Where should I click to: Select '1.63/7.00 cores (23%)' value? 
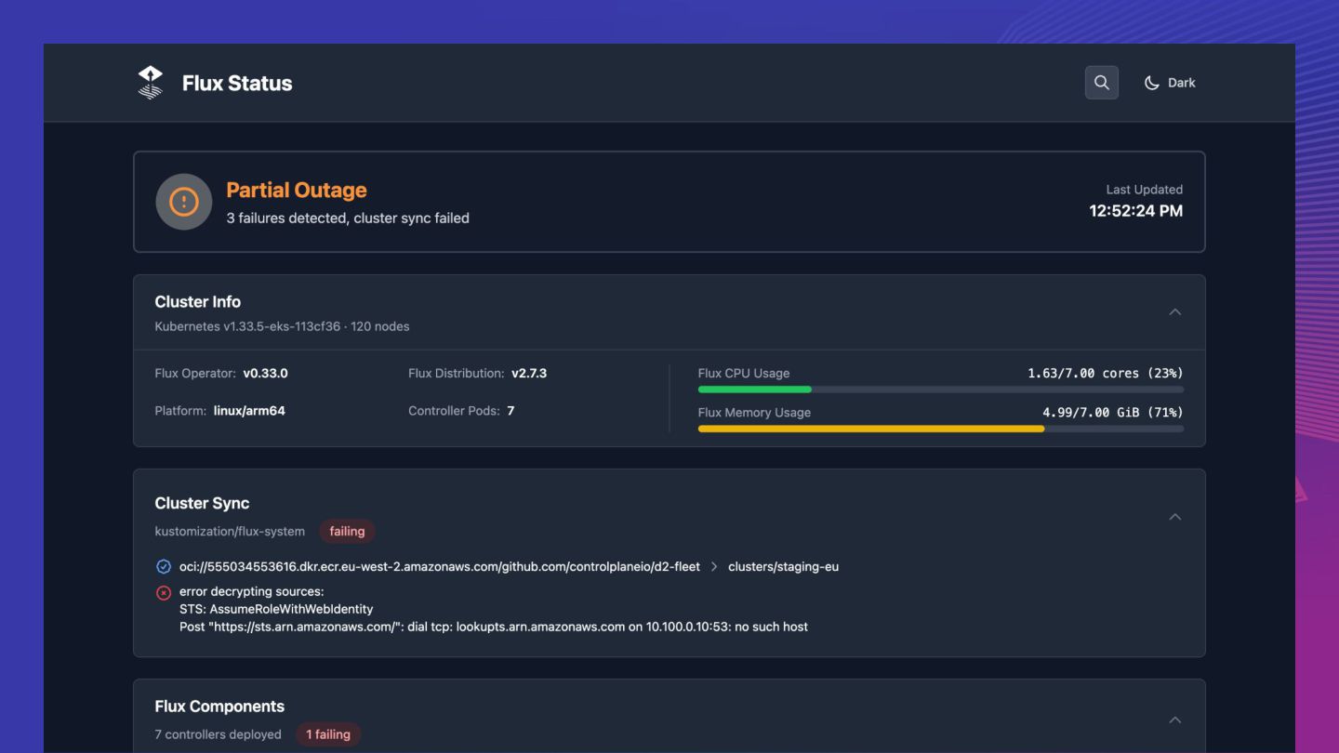(1106, 374)
